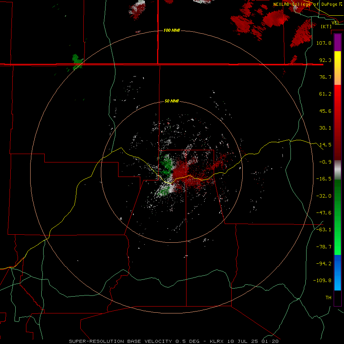The width and height of the screenshot is (344, 344).
Task: Click the blue segment of the color bar
Action: [338, 273]
